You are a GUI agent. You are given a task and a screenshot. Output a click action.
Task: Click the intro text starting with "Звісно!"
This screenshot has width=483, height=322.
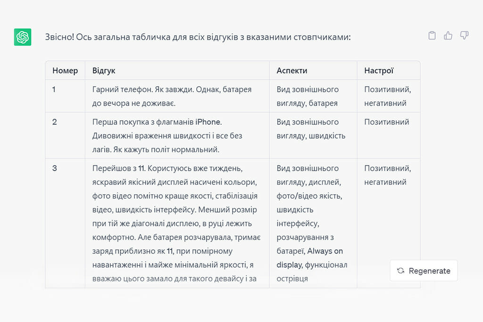click(198, 37)
